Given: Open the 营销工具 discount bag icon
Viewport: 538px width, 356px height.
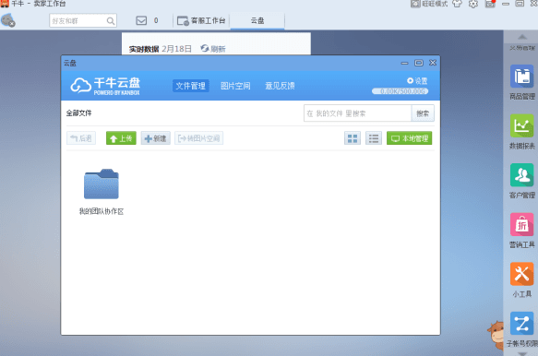Looking at the screenshot, I should coord(521,224).
